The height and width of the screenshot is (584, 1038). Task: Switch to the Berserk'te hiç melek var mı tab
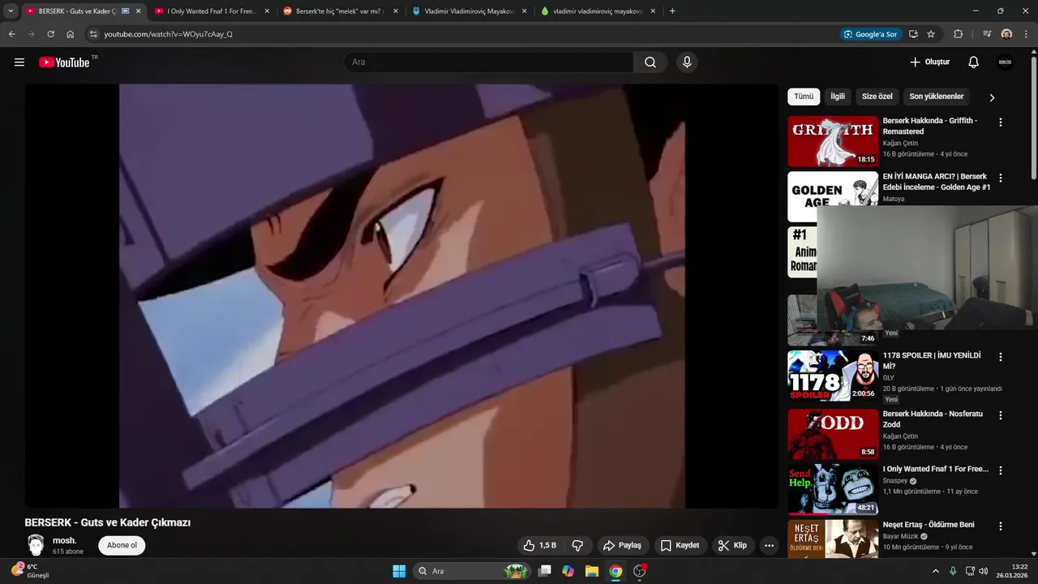coord(341,11)
